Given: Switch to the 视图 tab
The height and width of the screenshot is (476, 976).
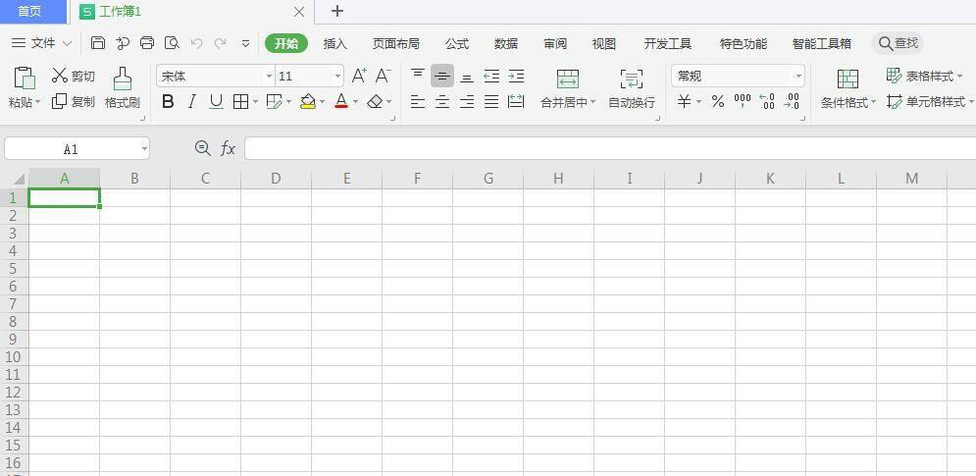Looking at the screenshot, I should point(604,43).
